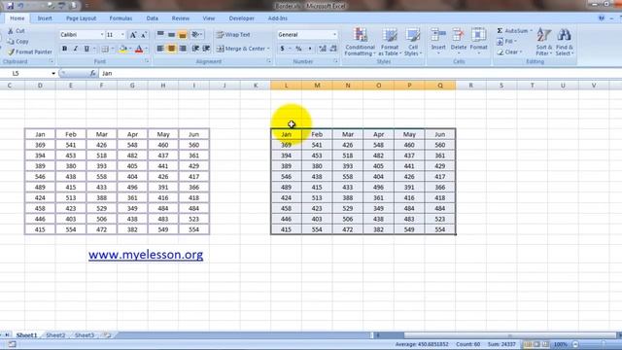Image resolution: width=622 pixels, height=350 pixels.
Task: Toggle italic formatting
Action: click(76, 49)
